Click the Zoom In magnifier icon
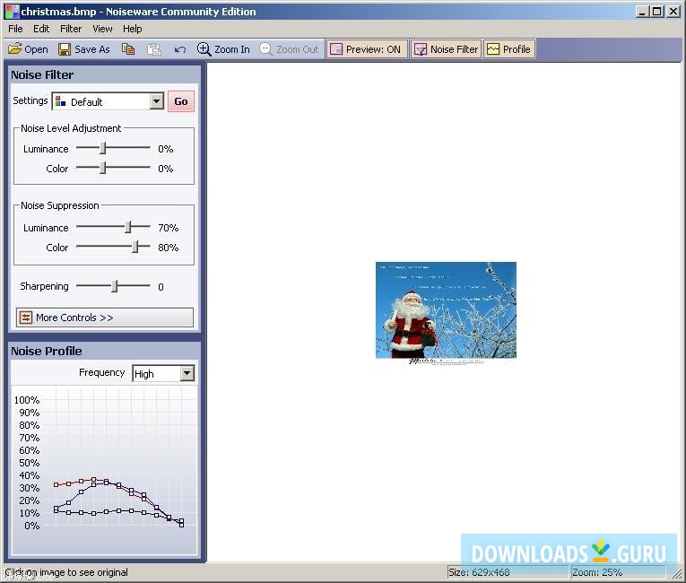This screenshot has width=686, height=583. click(x=204, y=49)
